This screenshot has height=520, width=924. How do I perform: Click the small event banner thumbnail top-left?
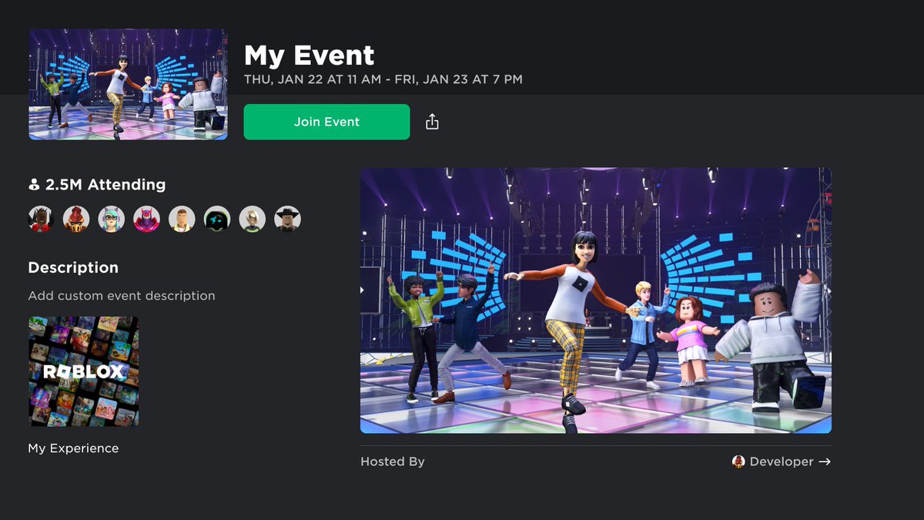click(128, 84)
